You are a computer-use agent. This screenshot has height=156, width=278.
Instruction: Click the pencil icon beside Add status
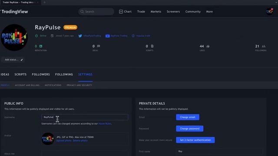[22, 60]
